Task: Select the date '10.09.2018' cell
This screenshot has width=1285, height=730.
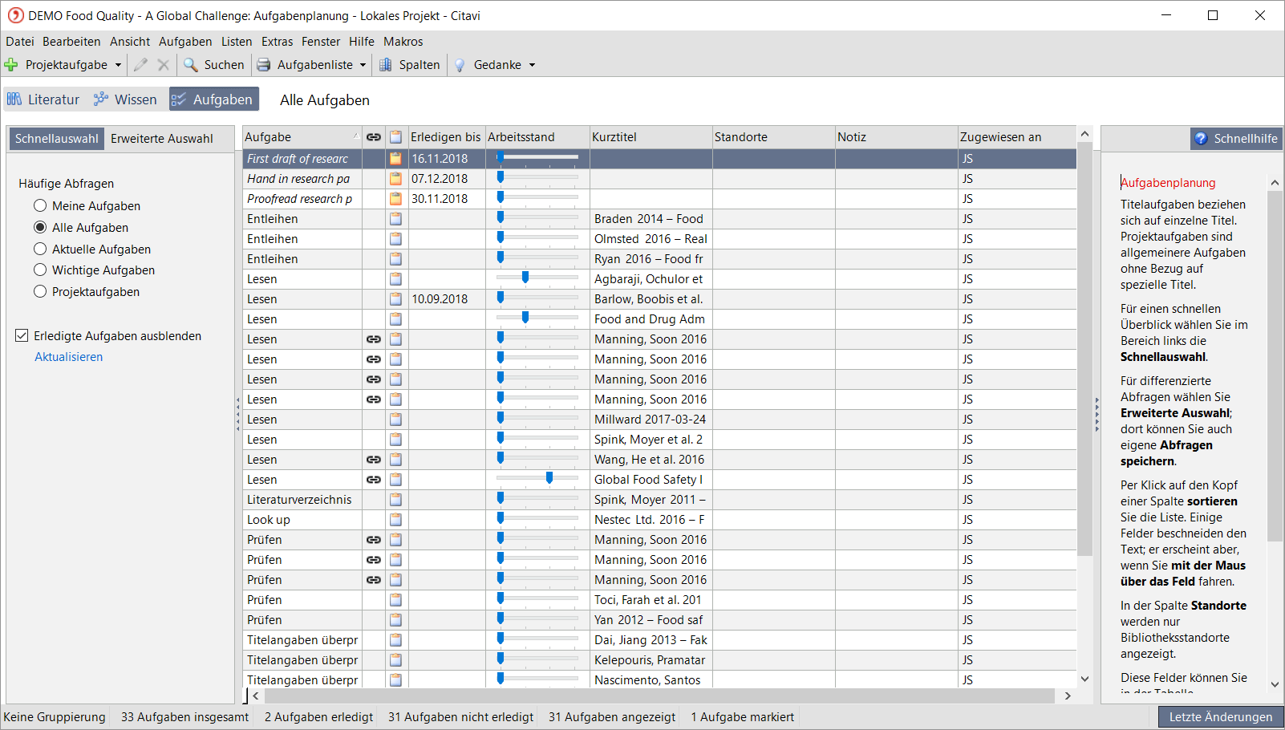Action: pos(447,299)
